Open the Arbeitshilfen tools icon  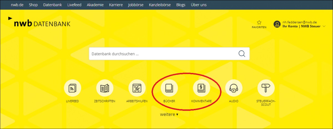(x=137, y=88)
